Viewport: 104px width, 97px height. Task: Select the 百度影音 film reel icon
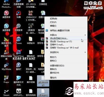coord(19,26)
